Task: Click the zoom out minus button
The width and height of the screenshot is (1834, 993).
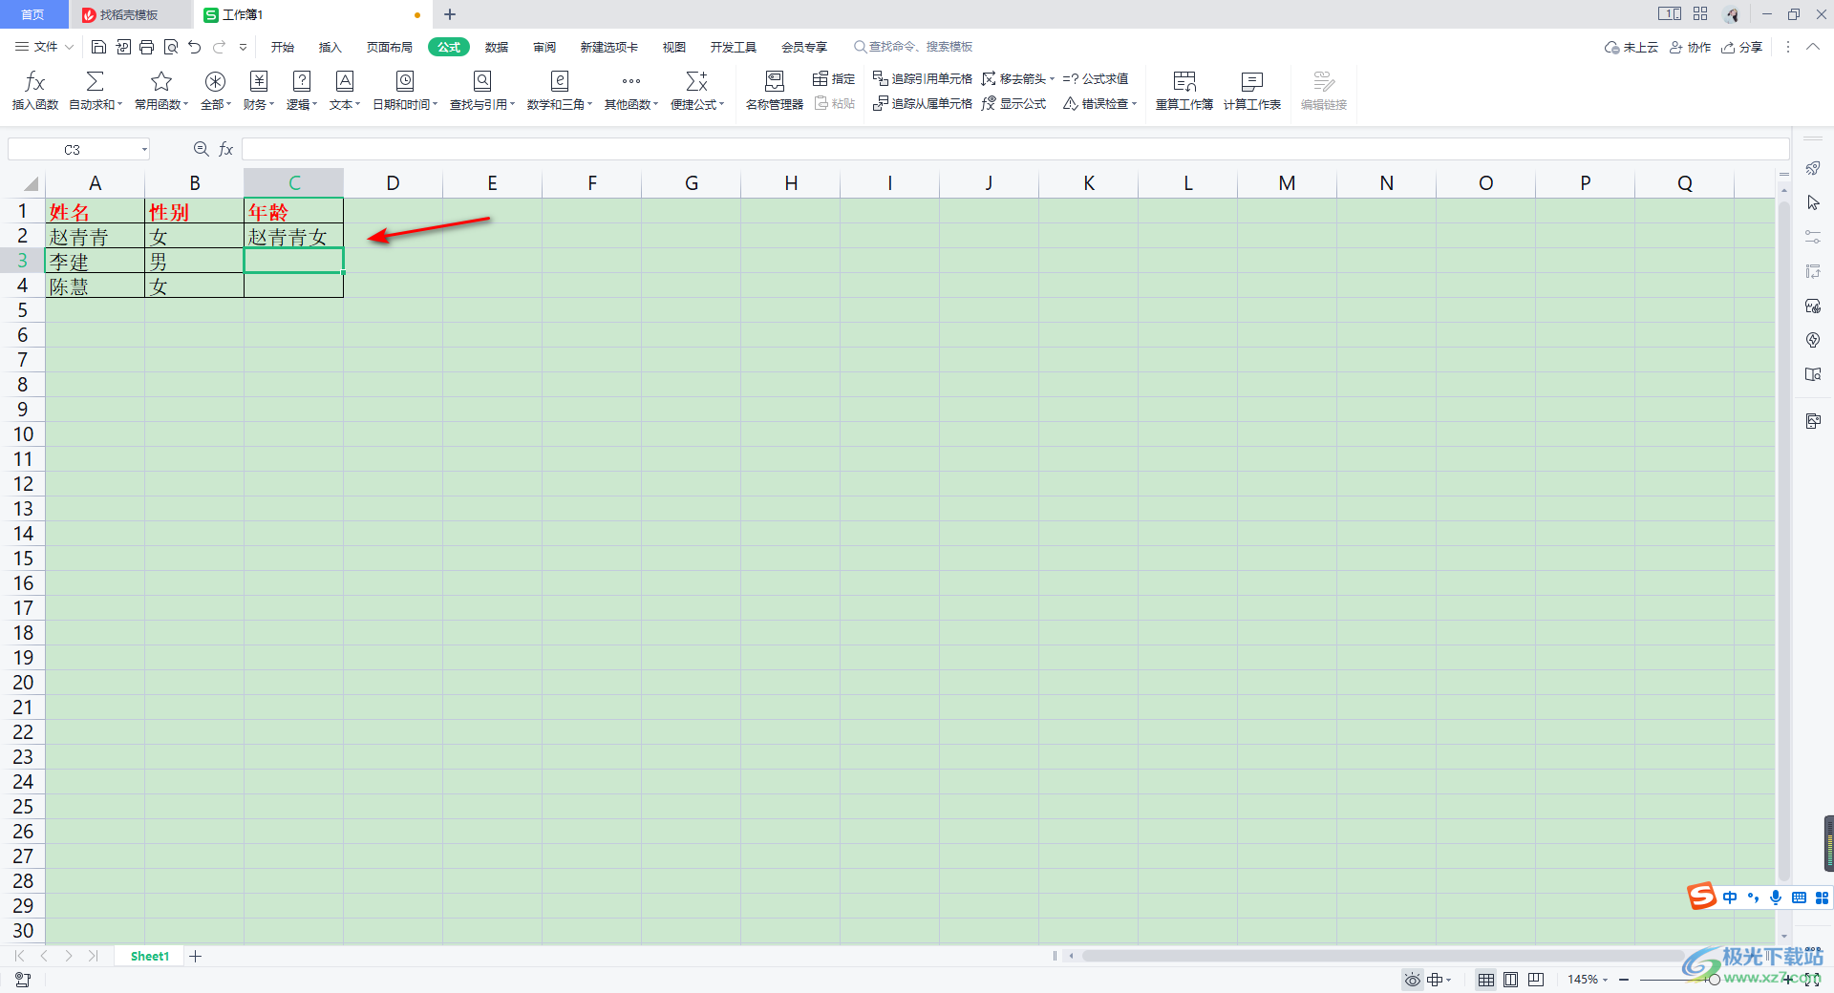Action: (x=1624, y=980)
